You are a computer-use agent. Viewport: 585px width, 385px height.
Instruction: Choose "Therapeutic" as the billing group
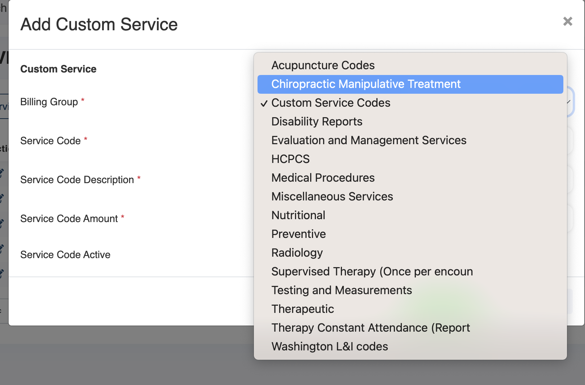302,309
